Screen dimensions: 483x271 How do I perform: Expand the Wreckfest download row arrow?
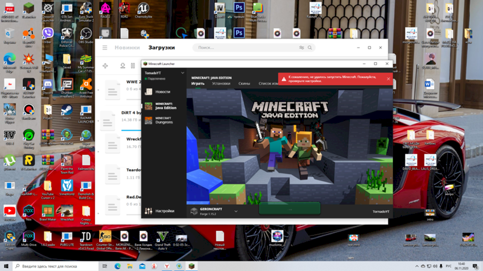pyautogui.click(x=98, y=152)
